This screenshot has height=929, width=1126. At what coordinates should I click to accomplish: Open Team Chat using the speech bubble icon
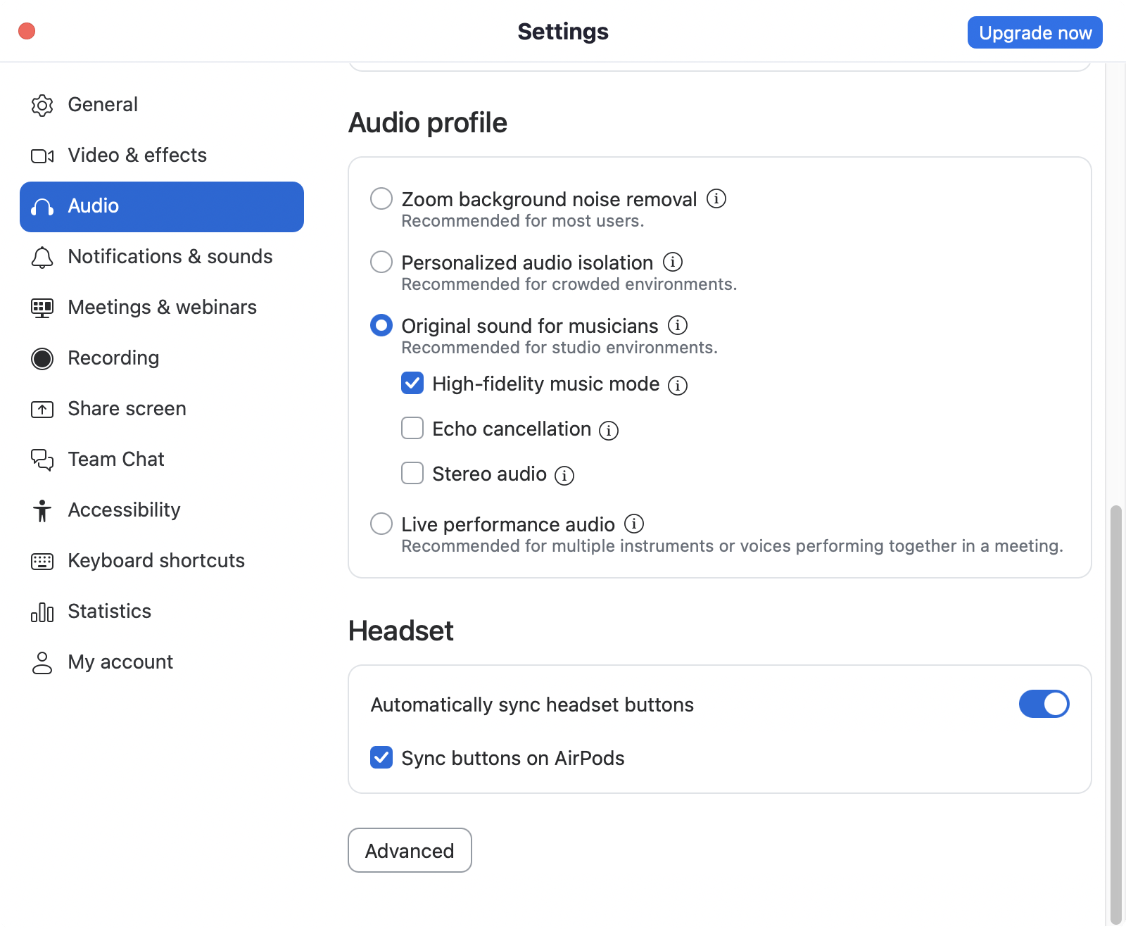point(42,460)
